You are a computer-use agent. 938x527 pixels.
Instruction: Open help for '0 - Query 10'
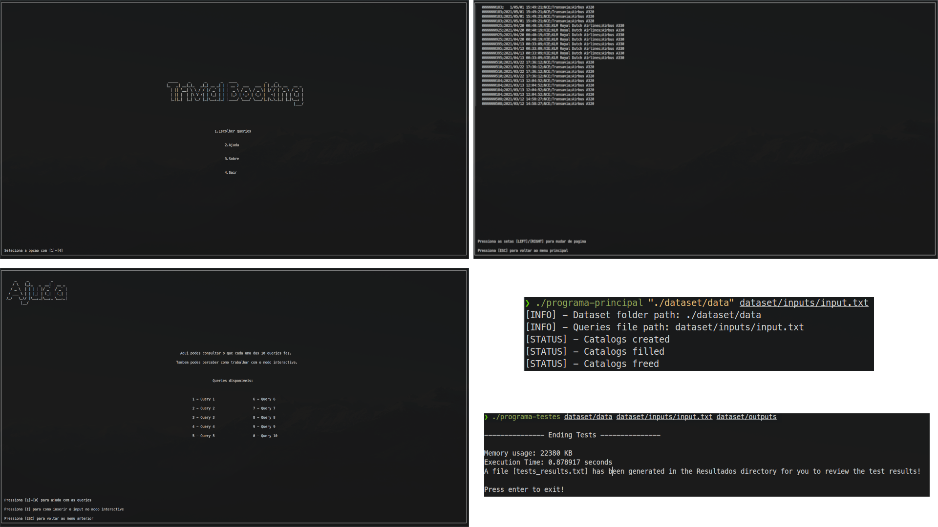pos(265,436)
